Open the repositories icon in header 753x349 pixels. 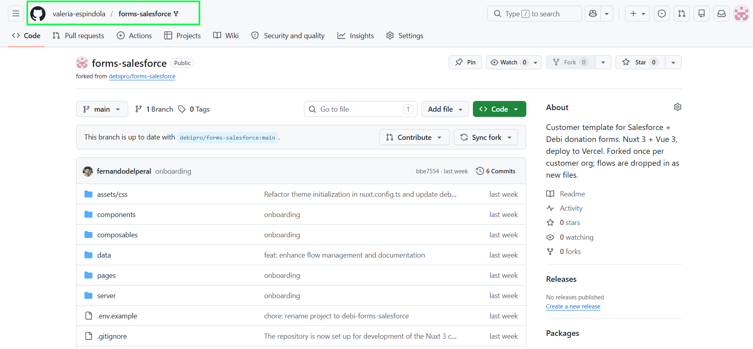[702, 14]
